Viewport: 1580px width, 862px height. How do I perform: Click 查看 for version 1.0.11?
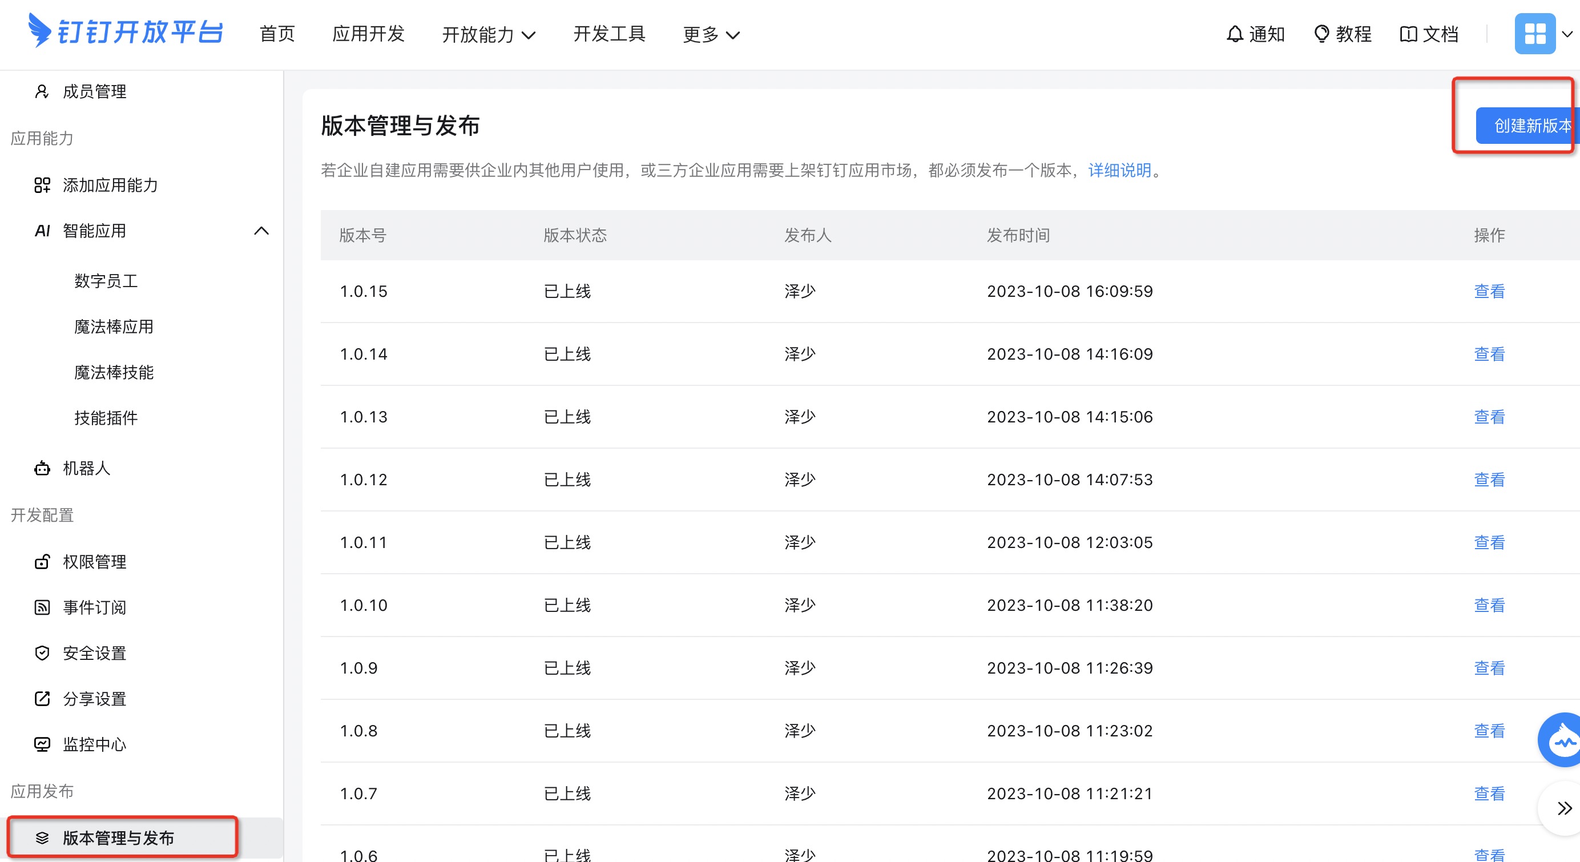tap(1489, 542)
